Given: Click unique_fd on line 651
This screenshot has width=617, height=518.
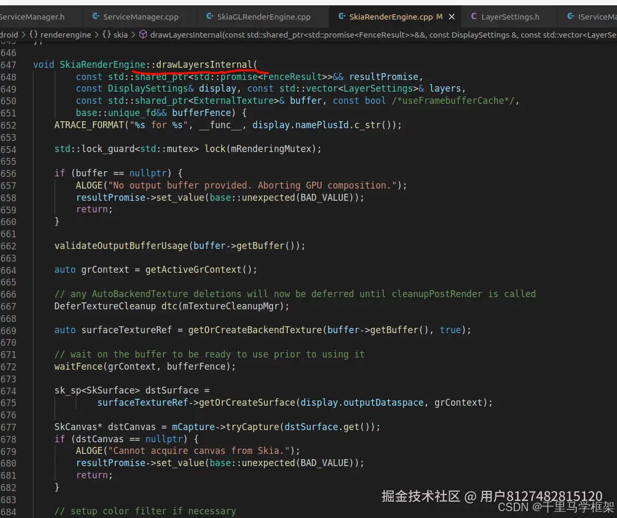Looking at the screenshot, I should [x=132, y=113].
